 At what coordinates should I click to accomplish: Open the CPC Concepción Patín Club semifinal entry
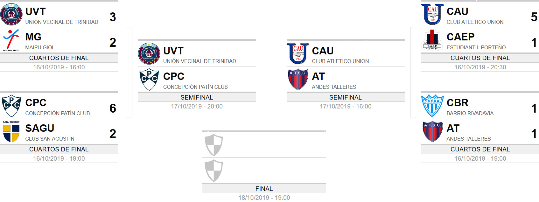tap(197, 80)
